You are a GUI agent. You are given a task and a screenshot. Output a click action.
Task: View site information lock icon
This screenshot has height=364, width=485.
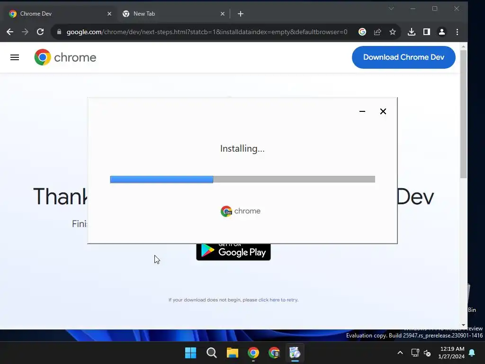click(x=59, y=32)
